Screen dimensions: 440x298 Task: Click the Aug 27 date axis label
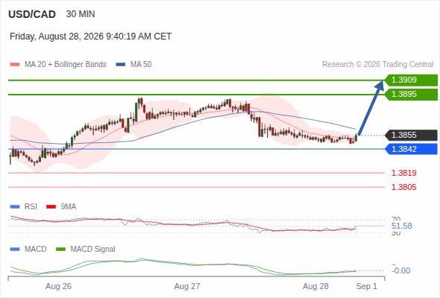(x=187, y=286)
